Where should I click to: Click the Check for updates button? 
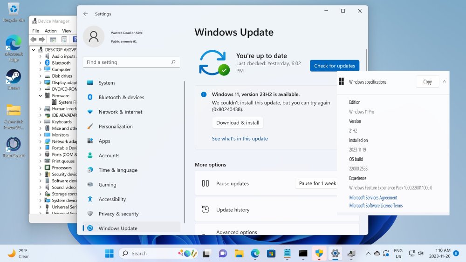click(335, 66)
